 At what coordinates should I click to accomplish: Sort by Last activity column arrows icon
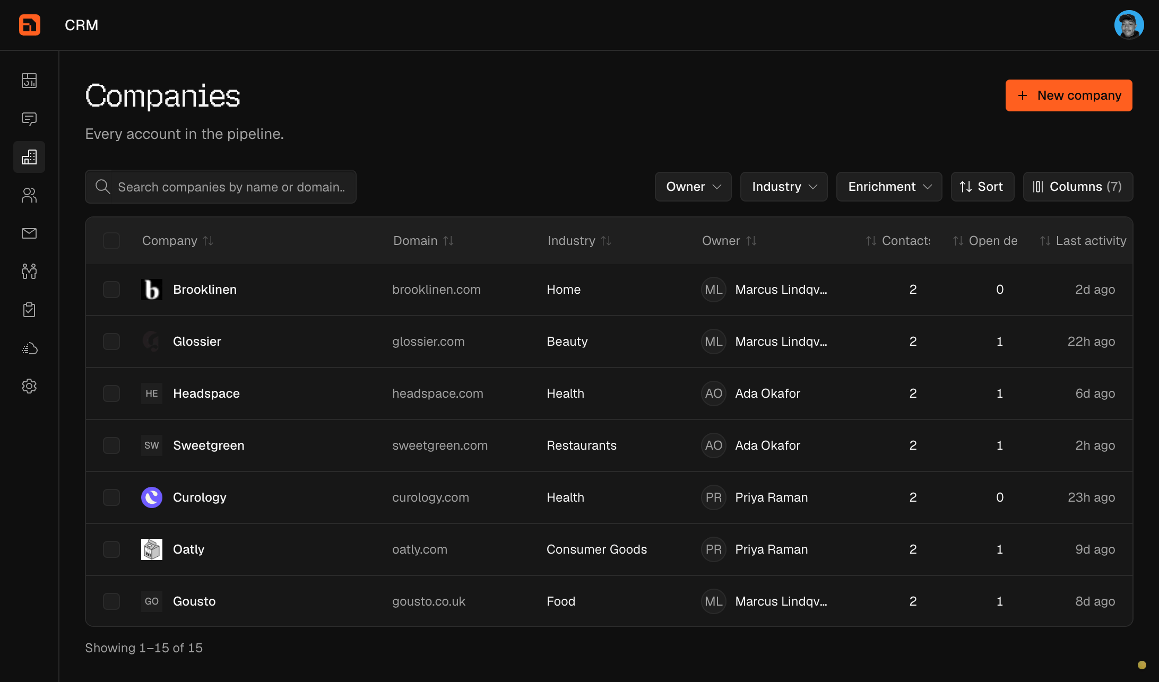point(1045,241)
